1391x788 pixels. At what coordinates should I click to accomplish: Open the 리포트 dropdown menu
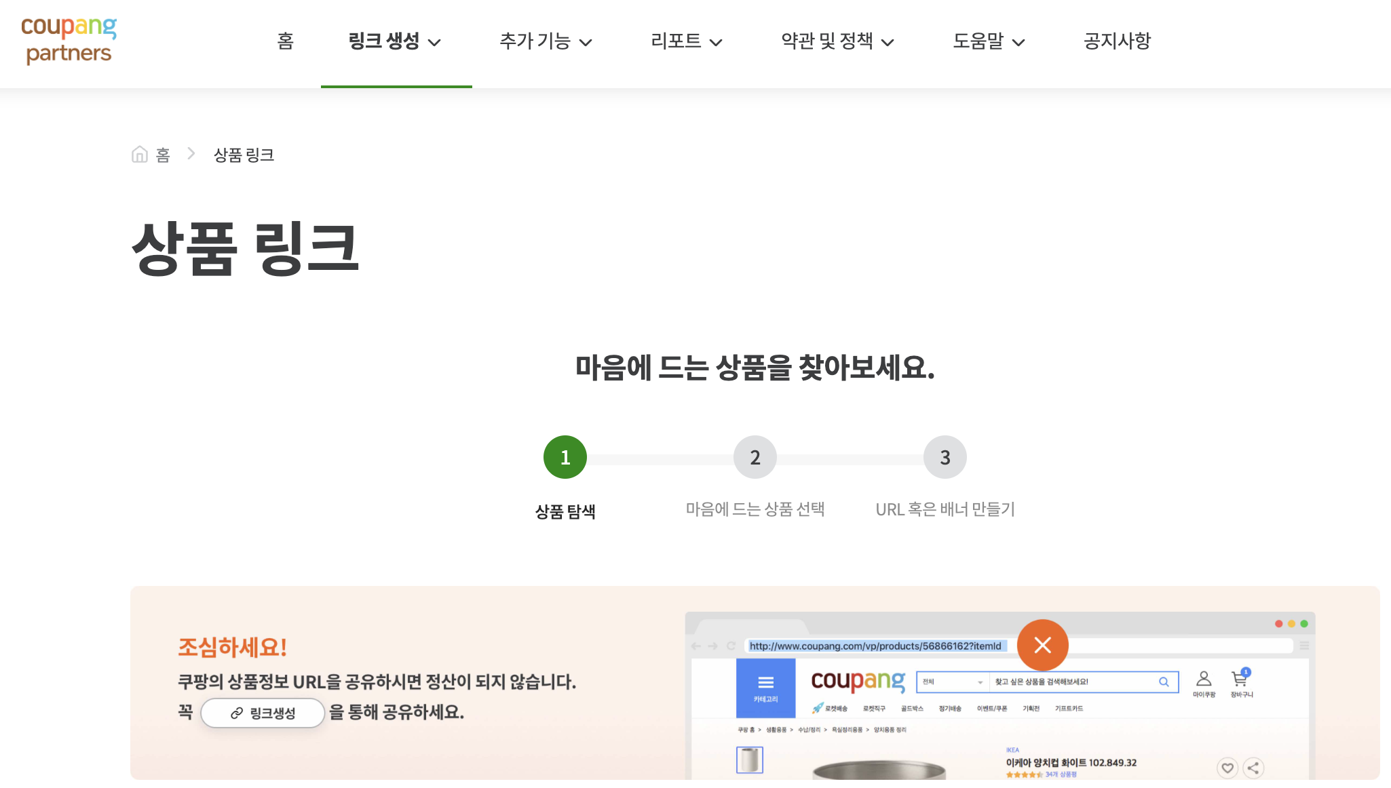(686, 41)
